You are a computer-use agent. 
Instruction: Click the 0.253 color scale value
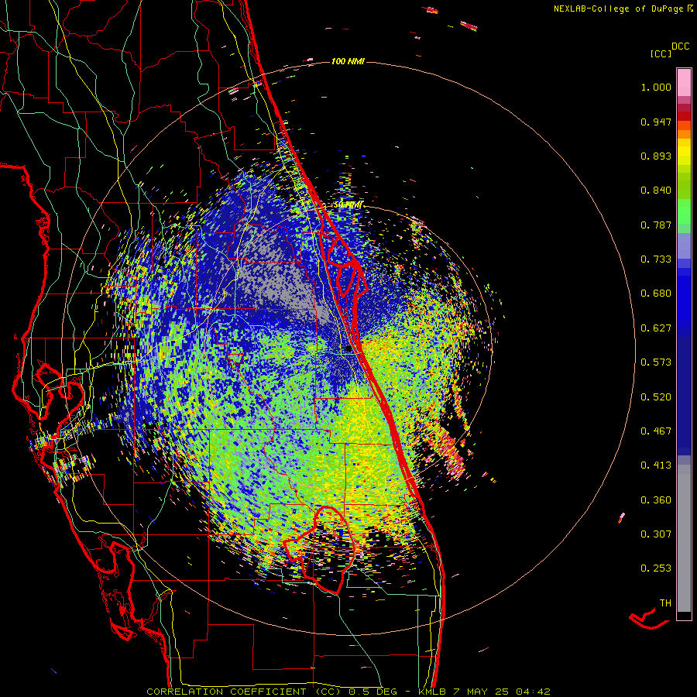(656, 568)
